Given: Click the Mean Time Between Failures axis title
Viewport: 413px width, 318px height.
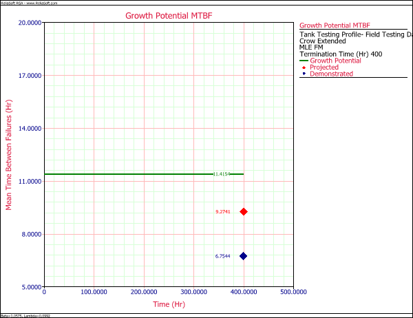Looking at the screenshot, I should (9, 154).
